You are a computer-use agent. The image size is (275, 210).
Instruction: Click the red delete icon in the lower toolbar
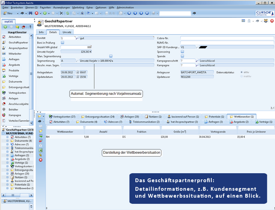point(41,160)
